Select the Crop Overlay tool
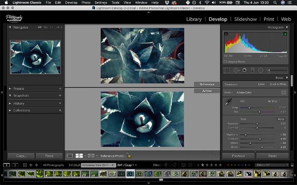297x185 pixels. 227,70
